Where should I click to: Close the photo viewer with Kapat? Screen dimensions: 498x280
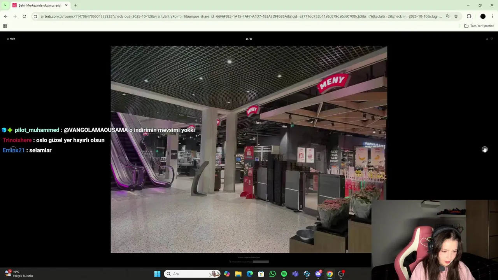[11, 39]
